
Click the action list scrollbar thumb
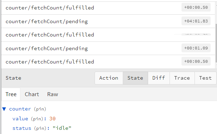[x=216, y=43]
